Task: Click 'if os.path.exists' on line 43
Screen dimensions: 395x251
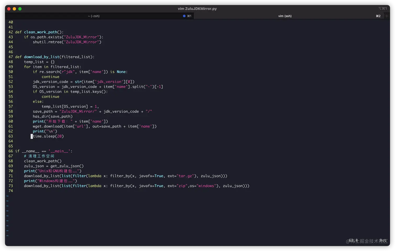Action: 64,37
